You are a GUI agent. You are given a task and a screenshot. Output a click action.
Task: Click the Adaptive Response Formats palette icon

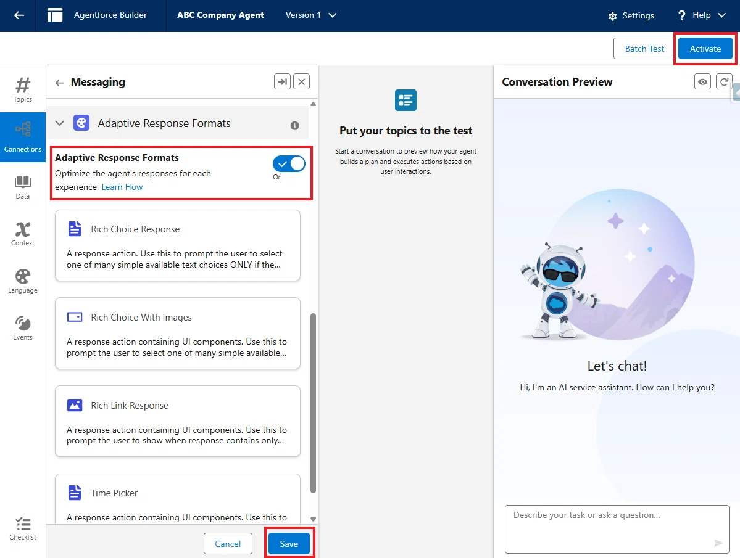pos(81,123)
